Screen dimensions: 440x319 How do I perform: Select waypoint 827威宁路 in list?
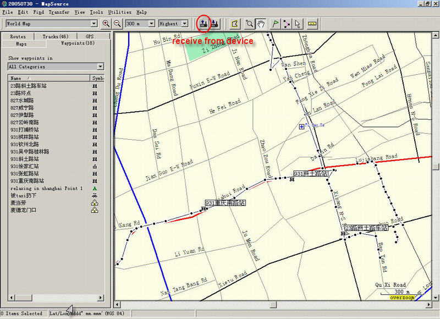[x=22, y=108]
